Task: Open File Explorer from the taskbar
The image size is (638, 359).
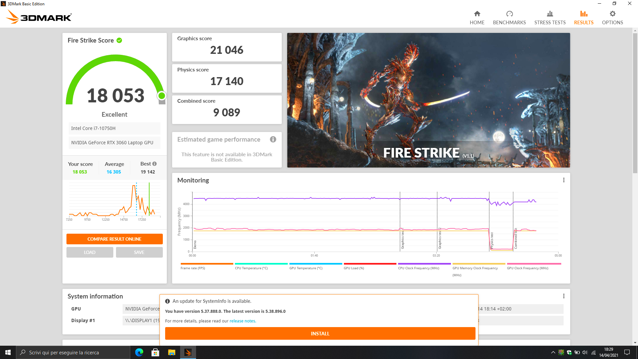Action: click(x=171, y=352)
